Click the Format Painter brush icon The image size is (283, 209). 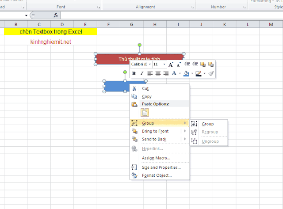pyautogui.click(x=211, y=73)
